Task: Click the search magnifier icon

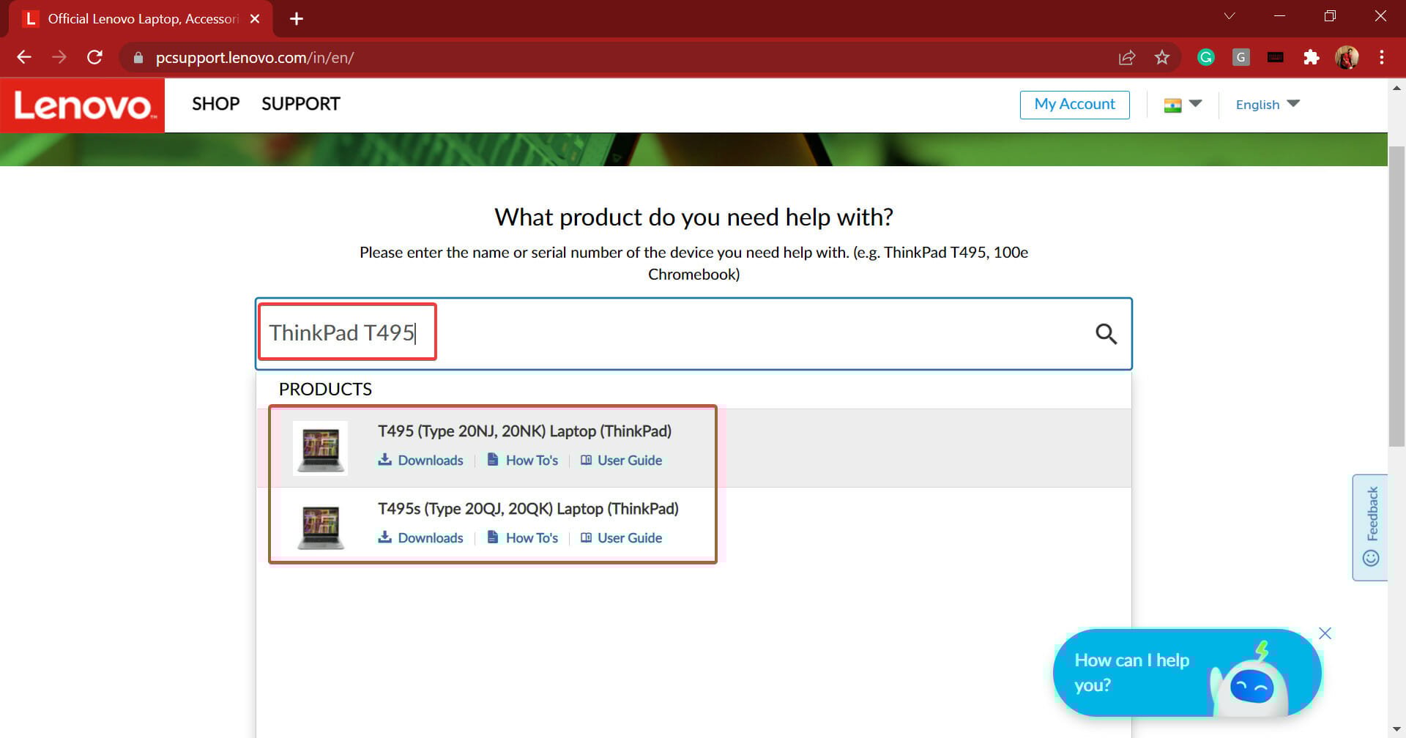Action: click(x=1106, y=334)
